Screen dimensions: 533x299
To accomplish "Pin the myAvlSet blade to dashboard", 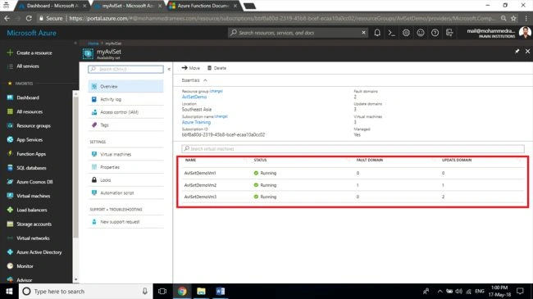I will pos(517,52).
